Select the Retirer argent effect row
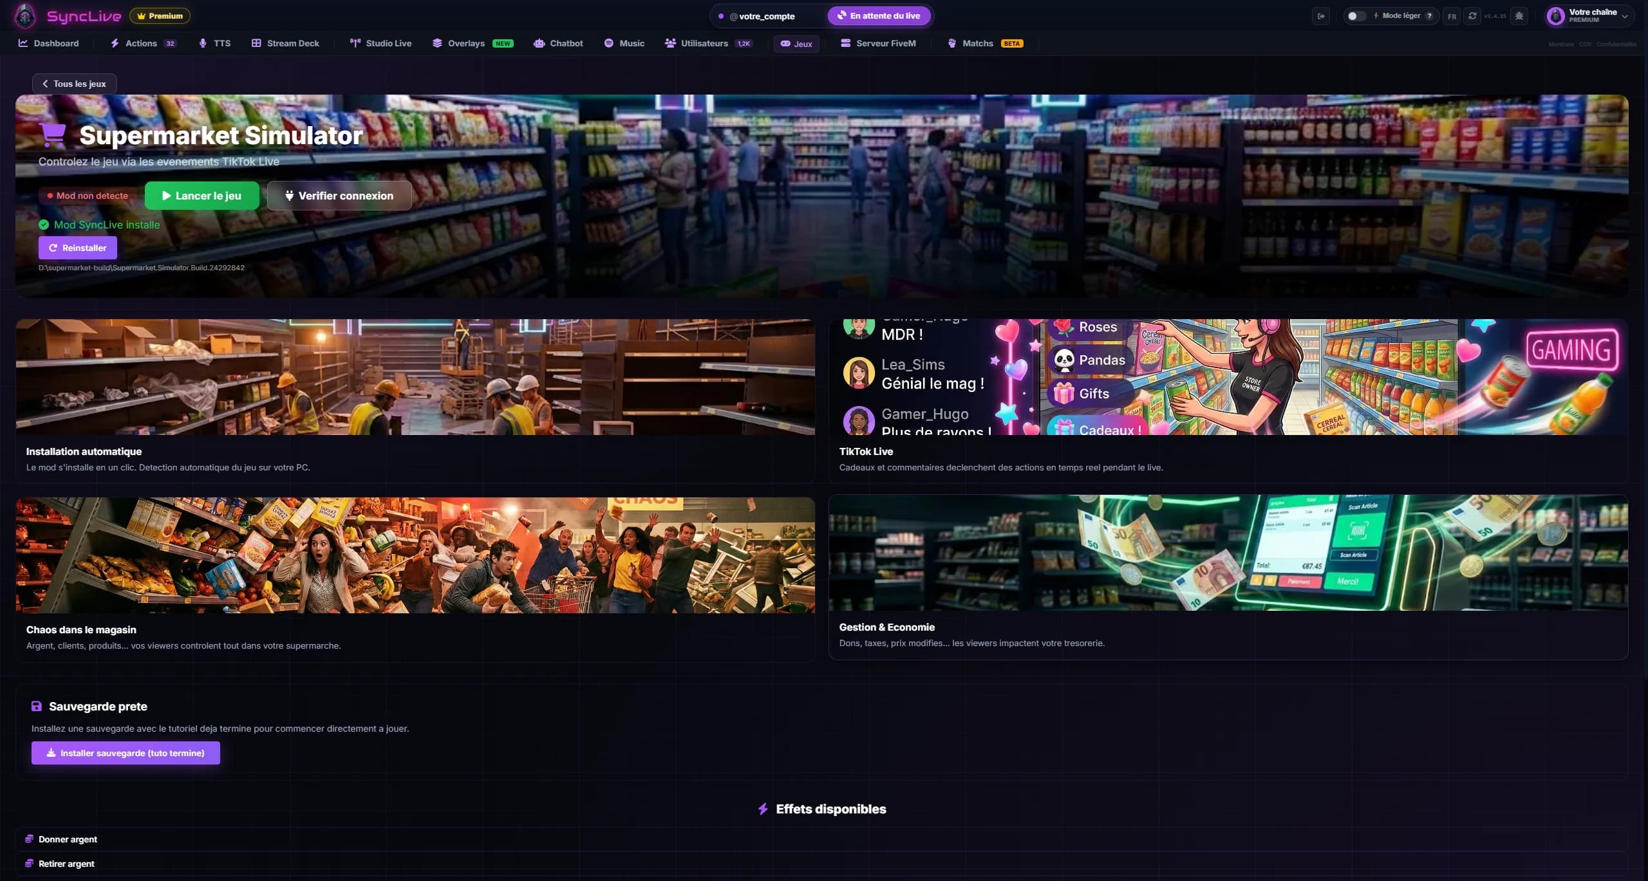 coord(822,864)
